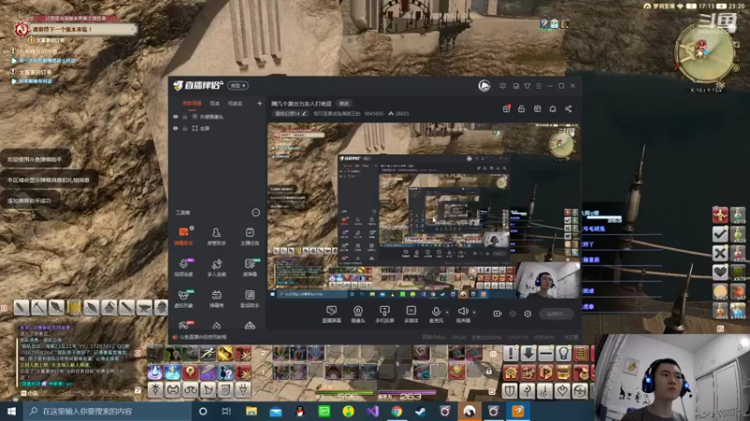Add a new scene with plus button

tap(260, 103)
